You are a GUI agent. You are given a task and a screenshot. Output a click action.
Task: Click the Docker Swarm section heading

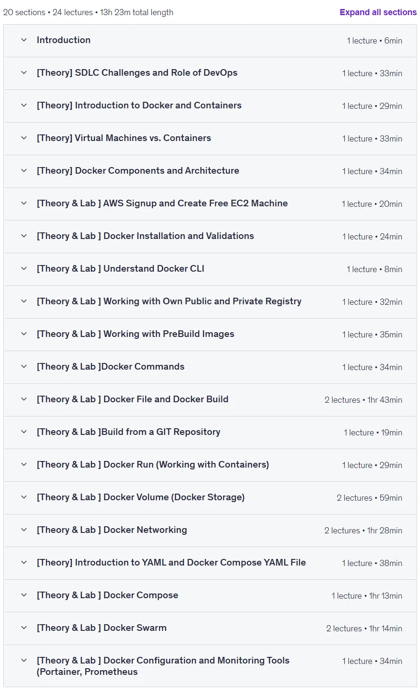tap(102, 628)
